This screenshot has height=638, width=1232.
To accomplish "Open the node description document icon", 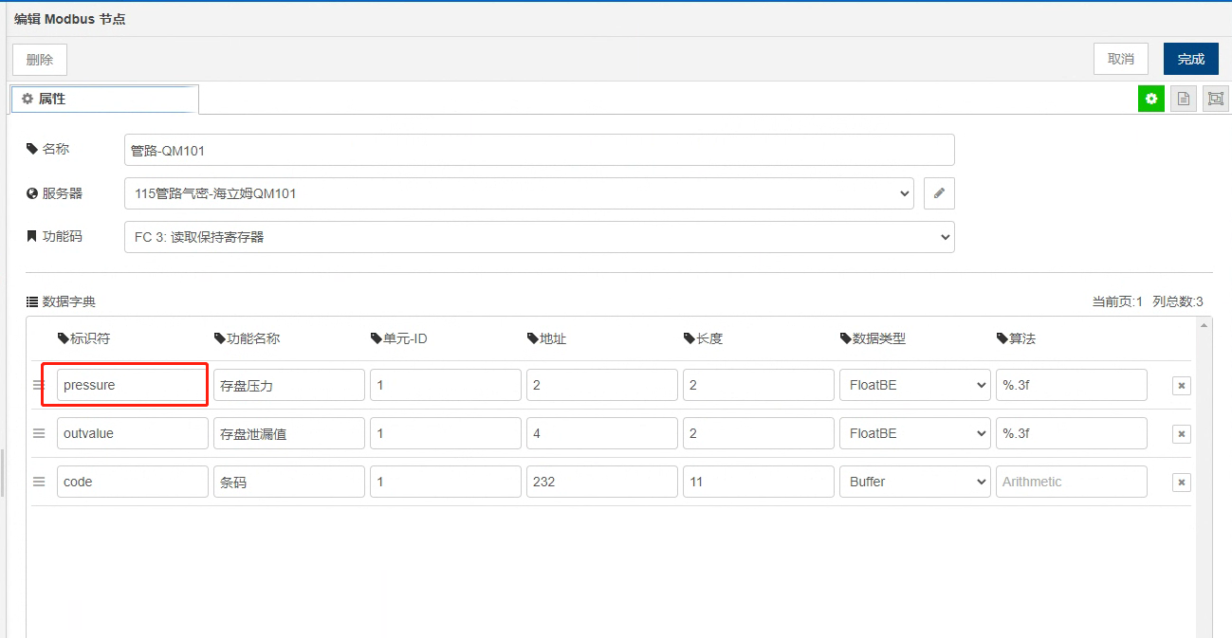I will point(1183,99).
